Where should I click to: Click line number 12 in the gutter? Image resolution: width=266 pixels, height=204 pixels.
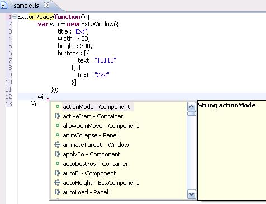point(9,97)
